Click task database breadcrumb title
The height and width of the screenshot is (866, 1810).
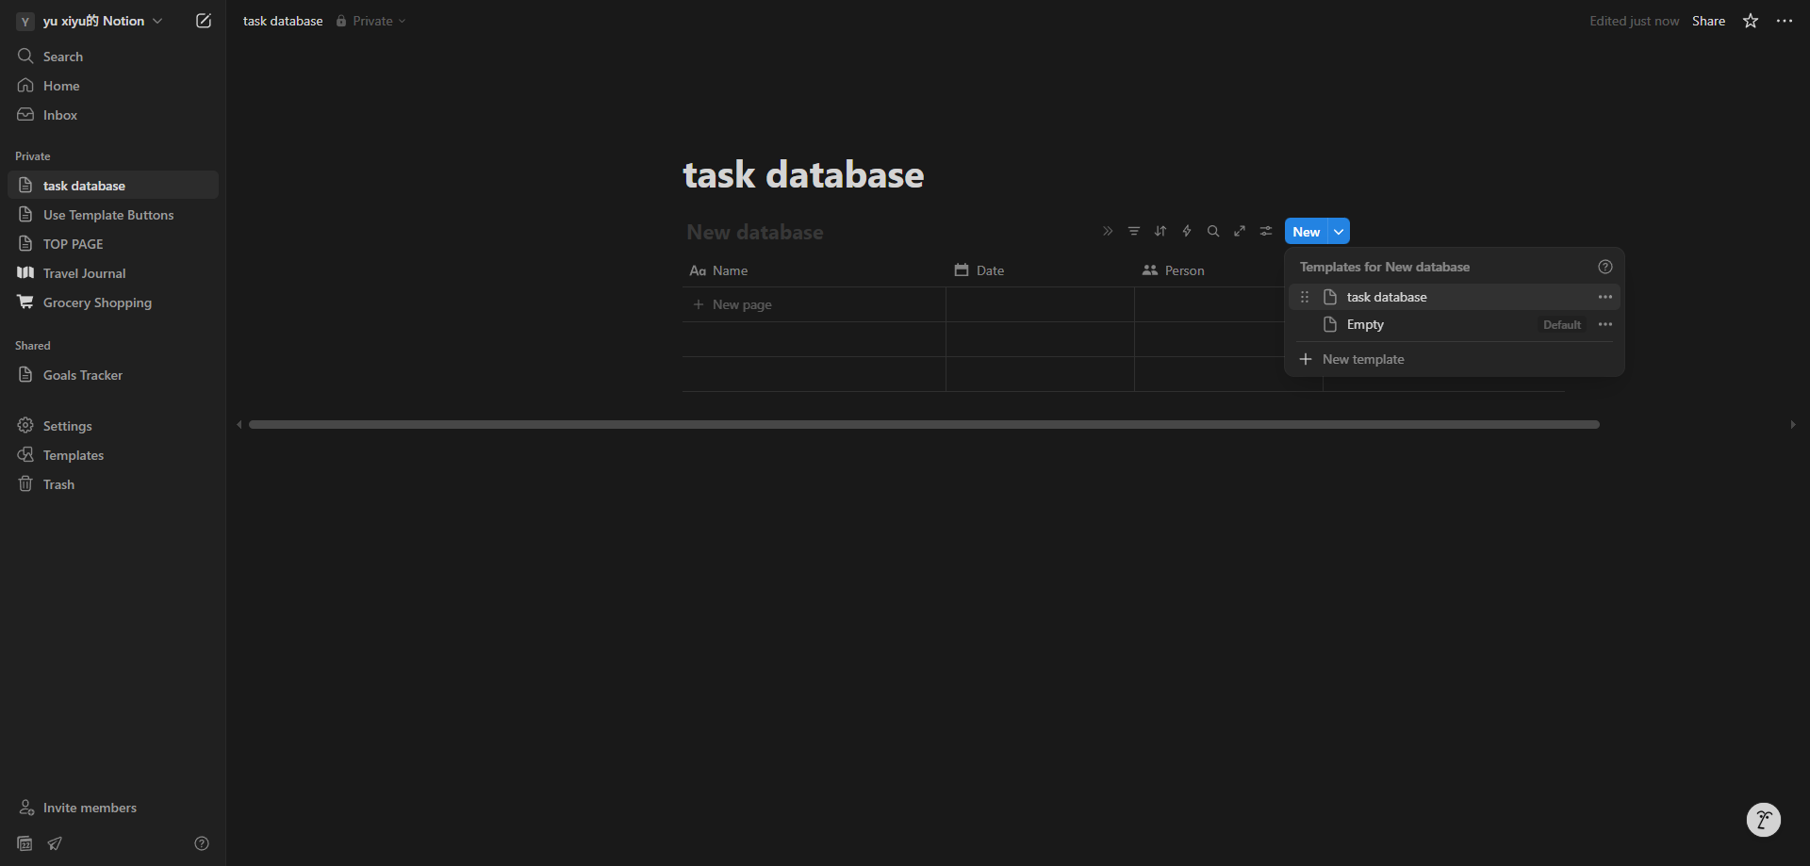[283, 21]
